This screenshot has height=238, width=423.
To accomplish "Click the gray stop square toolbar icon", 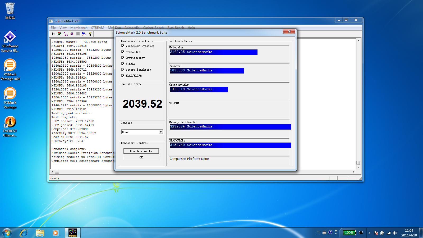I will click(x=78, y=34).
